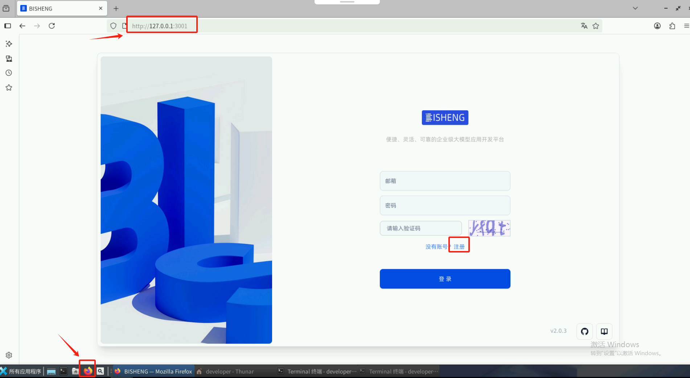Open the AI chatbot sparkle sidebar icon
Image resolution: width=690 pixels, height=378 pixels.
(x=9, y=44)
